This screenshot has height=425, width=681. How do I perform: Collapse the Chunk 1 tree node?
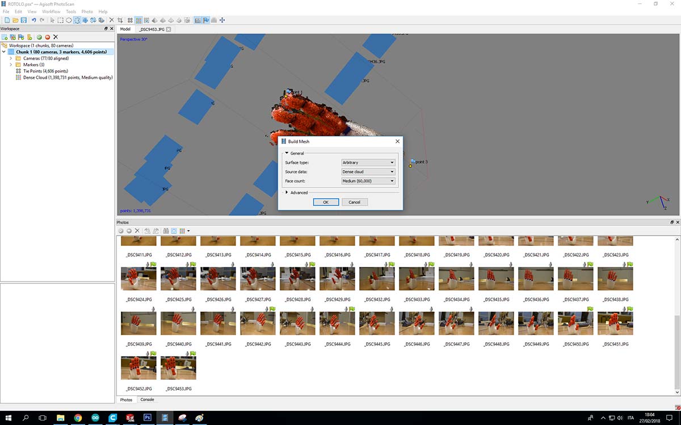pyautogui.click(x=5, y=52)
